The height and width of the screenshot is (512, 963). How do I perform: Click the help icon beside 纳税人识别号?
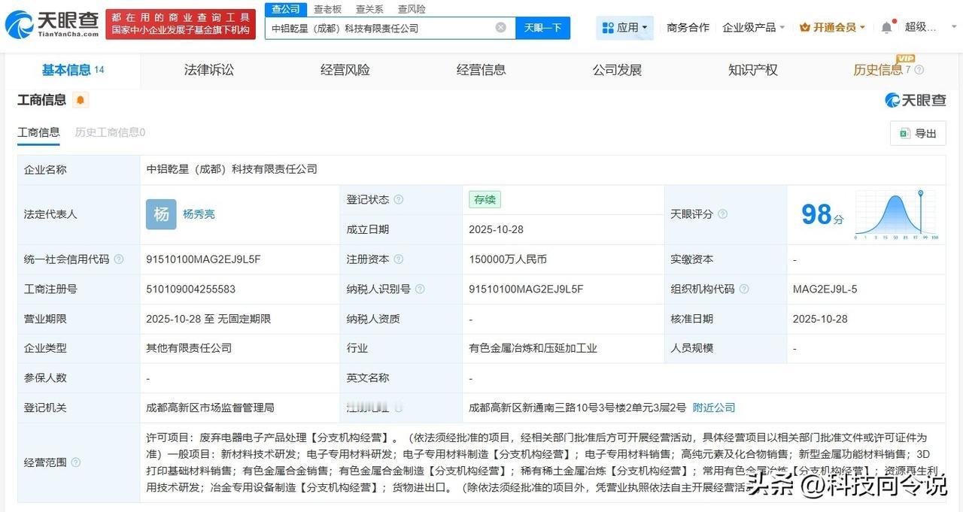pos(420,289)
